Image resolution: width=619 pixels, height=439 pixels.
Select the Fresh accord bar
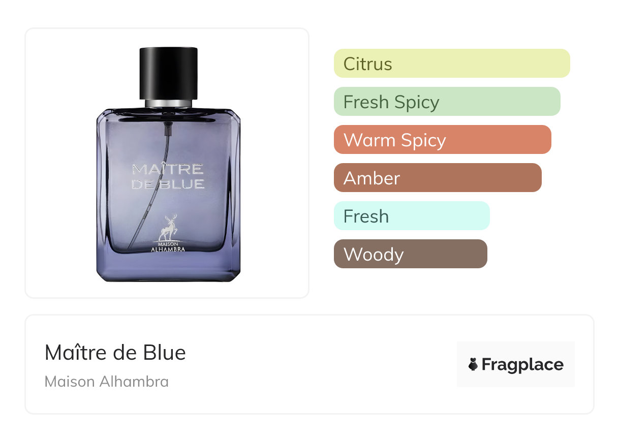coord(412,216)
